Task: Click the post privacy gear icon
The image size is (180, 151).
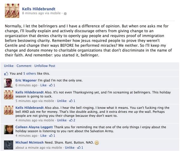Action: point(65,14)
